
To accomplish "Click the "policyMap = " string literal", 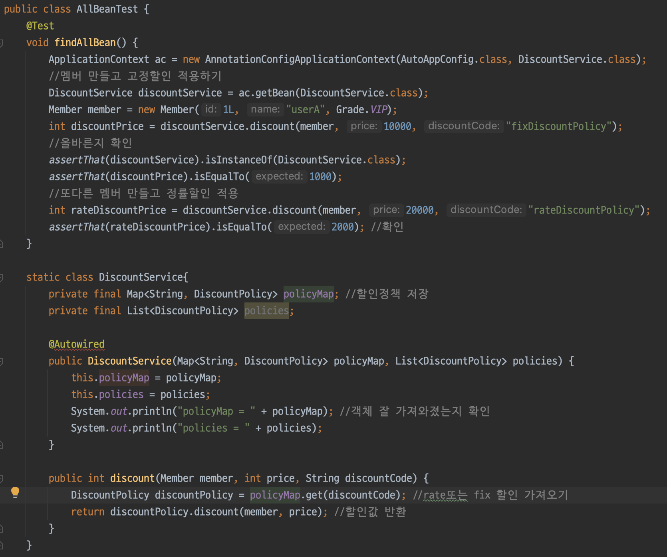I will (x=216, y=411).
